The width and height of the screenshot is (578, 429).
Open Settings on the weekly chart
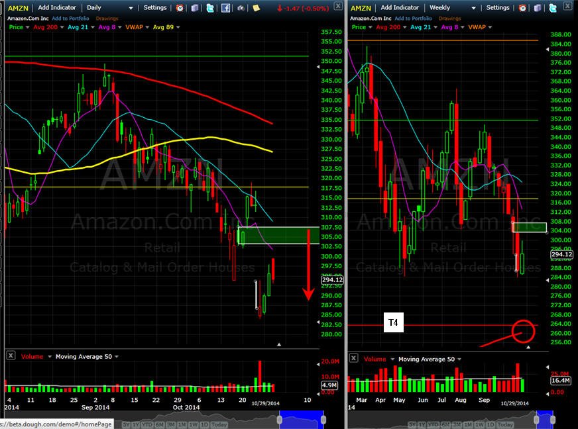pos(497,7)
